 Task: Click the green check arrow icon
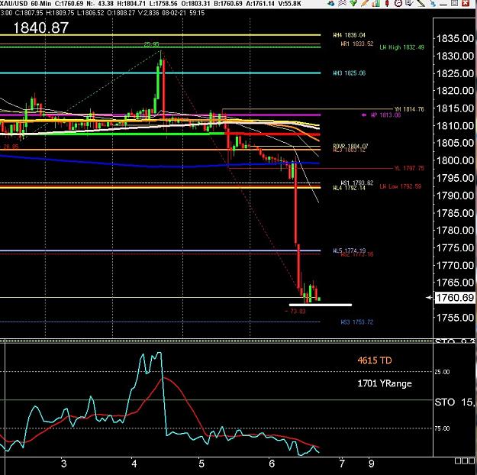(353, 3)
